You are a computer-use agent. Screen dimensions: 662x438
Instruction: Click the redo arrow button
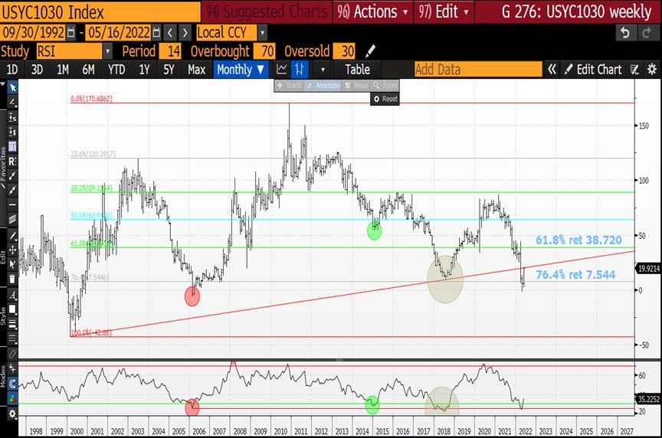click(647, 32)
